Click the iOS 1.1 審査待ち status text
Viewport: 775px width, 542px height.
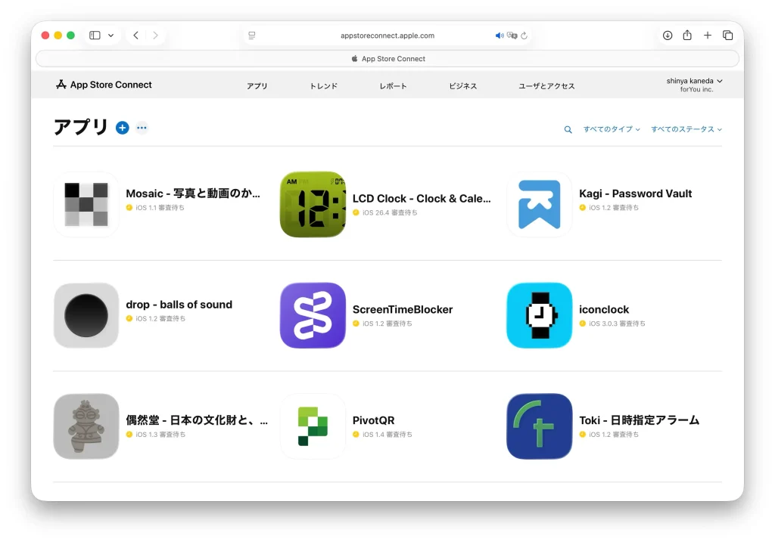click(x=160, y=208)
